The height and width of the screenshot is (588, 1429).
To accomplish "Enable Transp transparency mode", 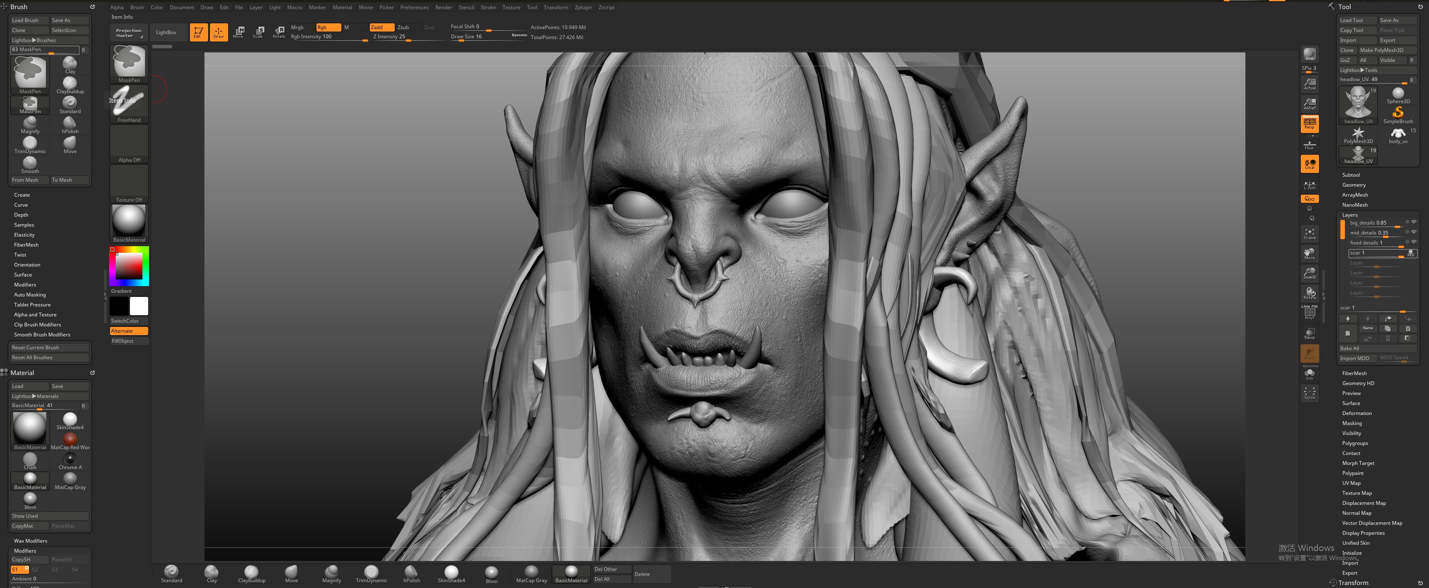I will [x=1309, y=333].
